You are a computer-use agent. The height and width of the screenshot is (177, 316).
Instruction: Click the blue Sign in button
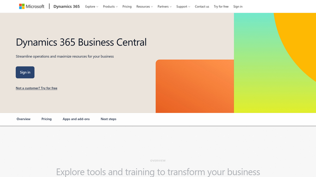click(x=25, y=72)
